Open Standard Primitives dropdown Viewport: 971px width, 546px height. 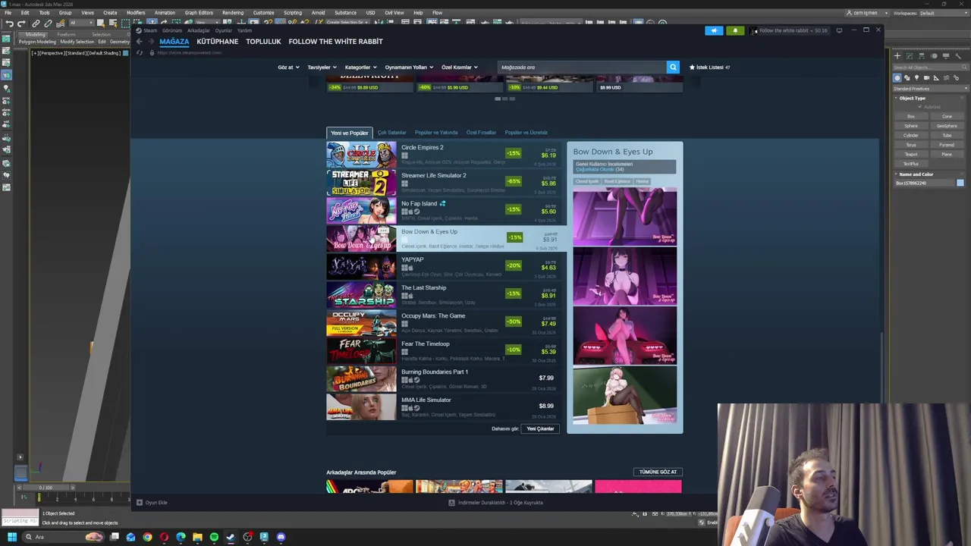pos(930,89)
